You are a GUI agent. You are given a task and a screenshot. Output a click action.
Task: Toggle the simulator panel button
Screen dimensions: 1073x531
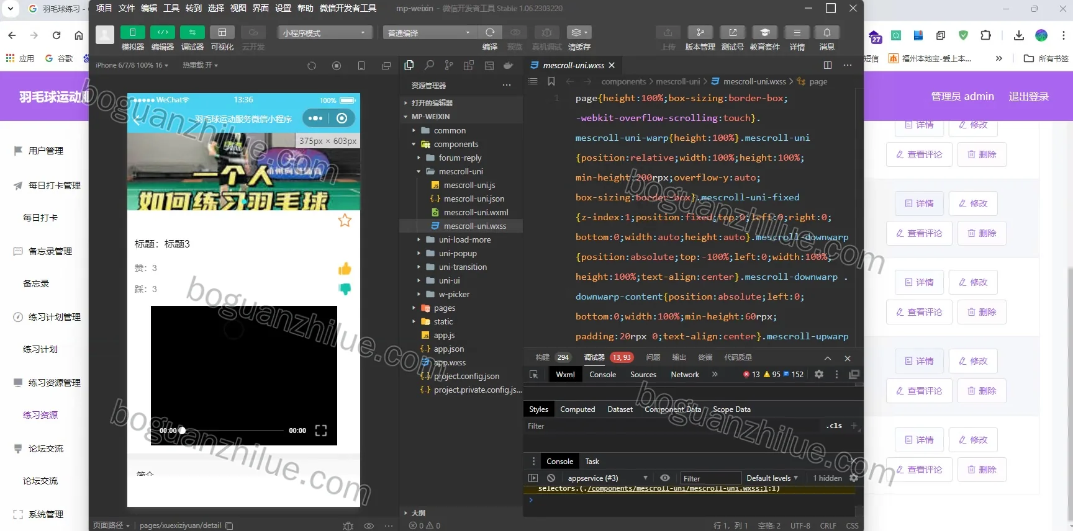coord(132,32)
